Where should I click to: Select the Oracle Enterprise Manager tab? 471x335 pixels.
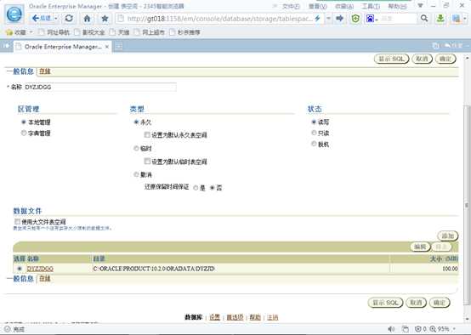pos(62,47)
